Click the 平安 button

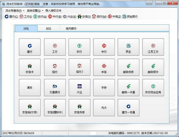[x=104, y=87]
